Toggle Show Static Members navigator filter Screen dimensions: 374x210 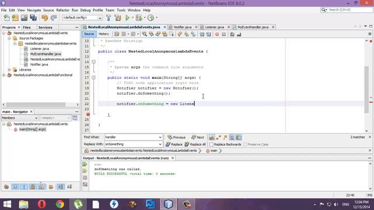click(24, 187)
